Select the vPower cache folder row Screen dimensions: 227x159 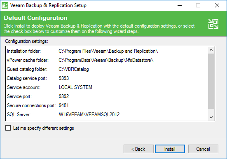pyautogui.click(x=107, y=60)
